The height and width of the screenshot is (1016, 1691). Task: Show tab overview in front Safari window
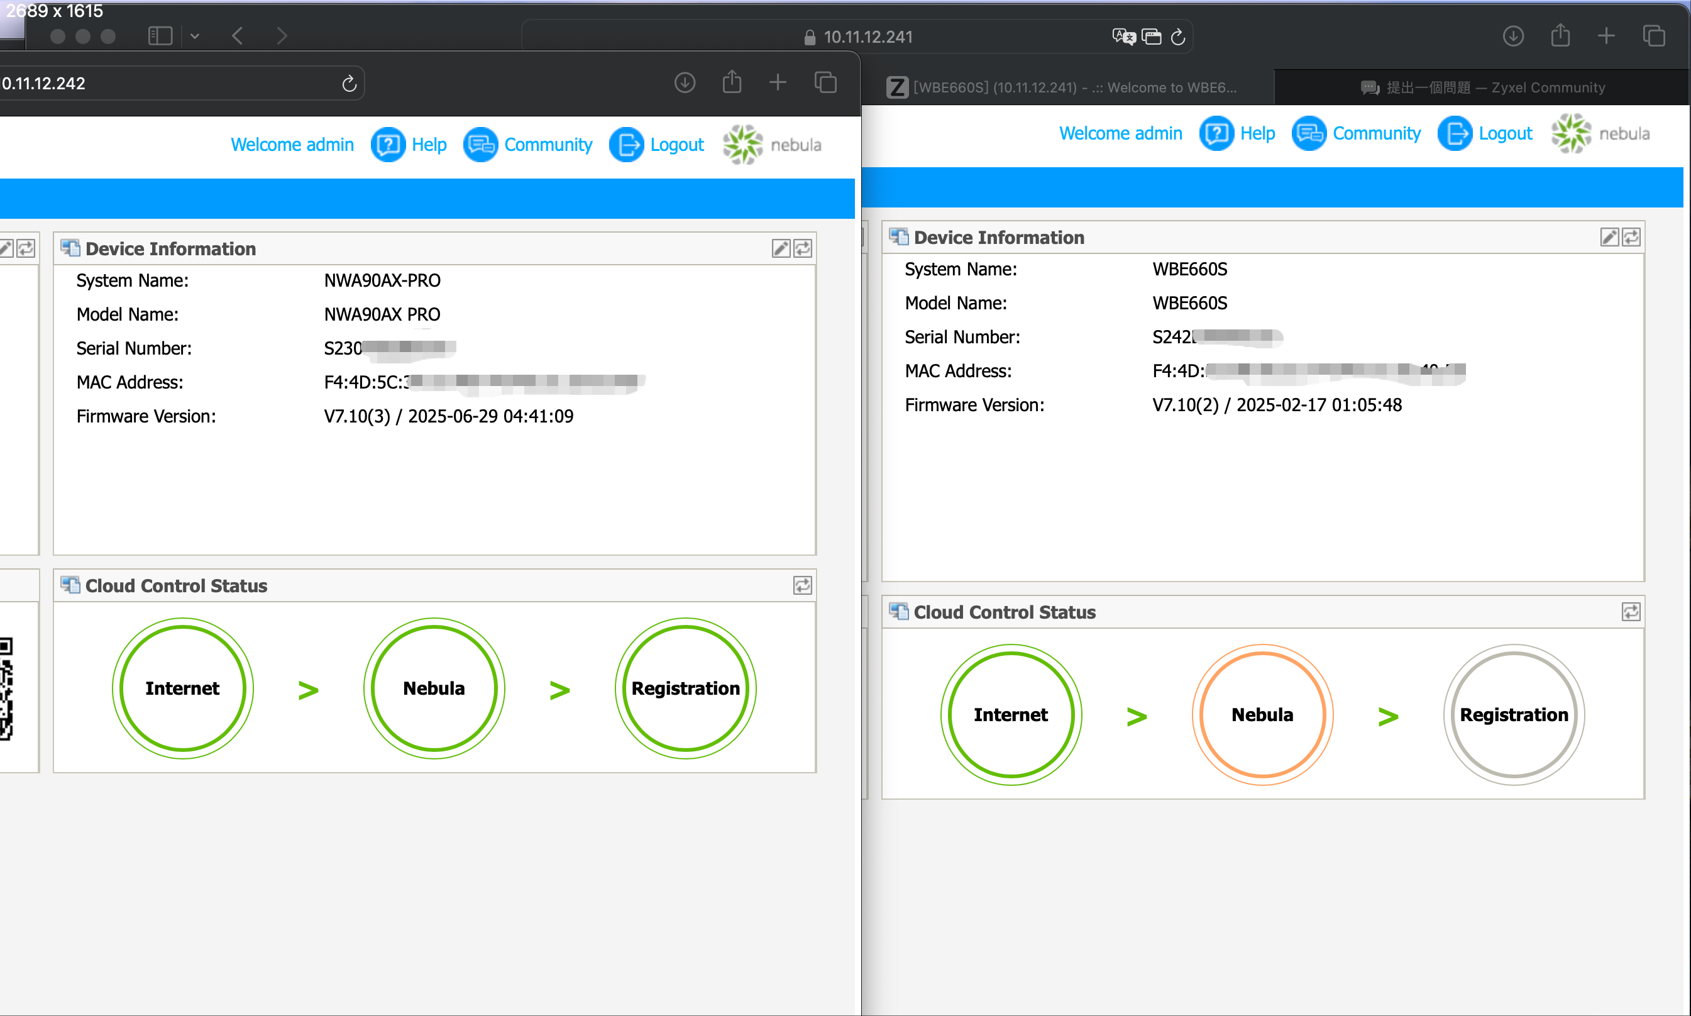(826, 83)
